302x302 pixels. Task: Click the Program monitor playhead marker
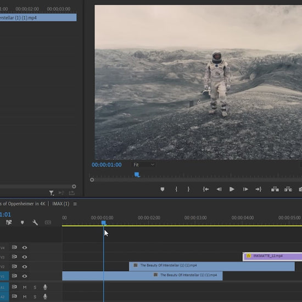tap(137, 175)
